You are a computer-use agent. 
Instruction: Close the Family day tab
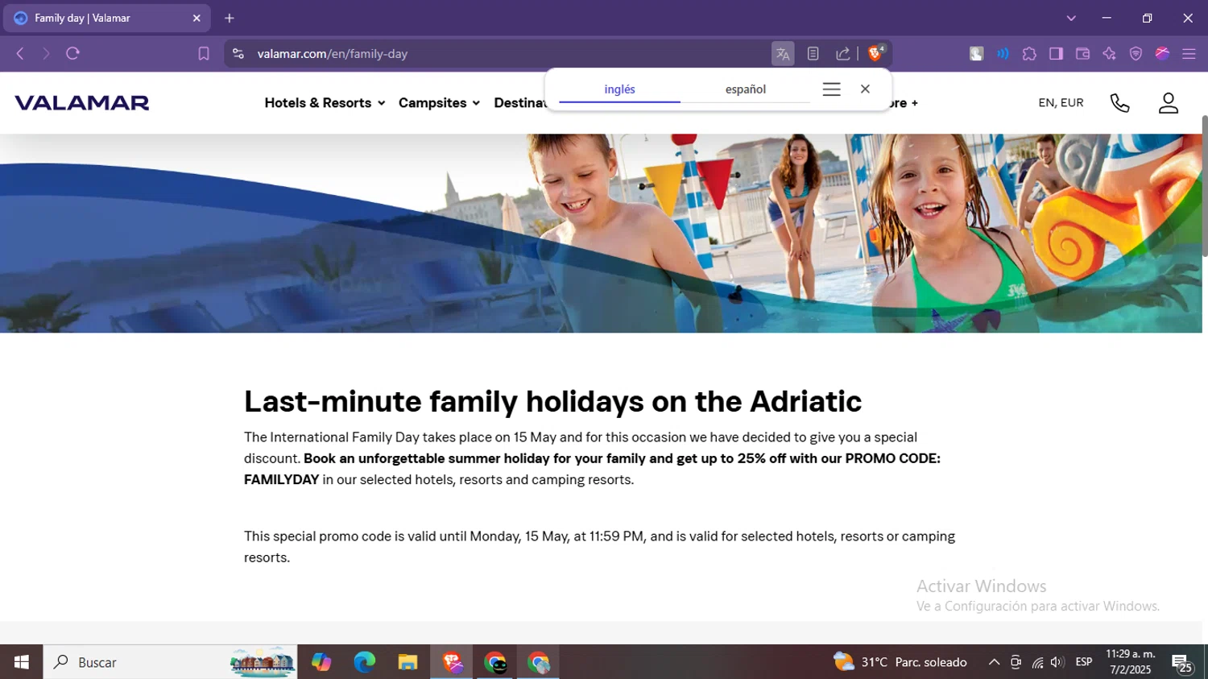click(x=197, y=18)
